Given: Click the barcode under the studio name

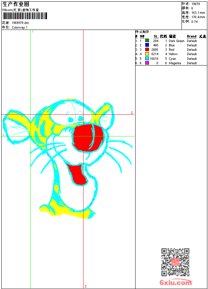Looking at the screenshot, I should [25, 16].
